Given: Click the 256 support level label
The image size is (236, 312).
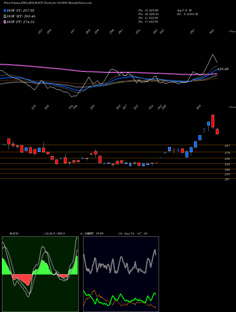Looking at the screenshot, I should (x=227, y=159).
